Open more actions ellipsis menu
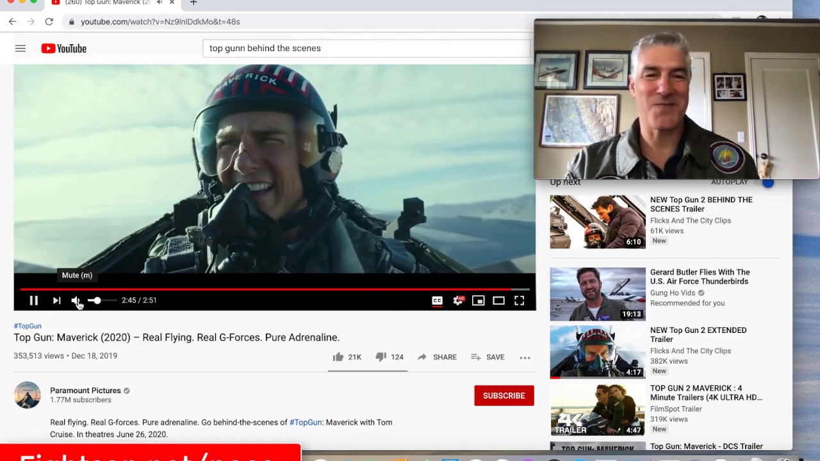 [525, 357]
